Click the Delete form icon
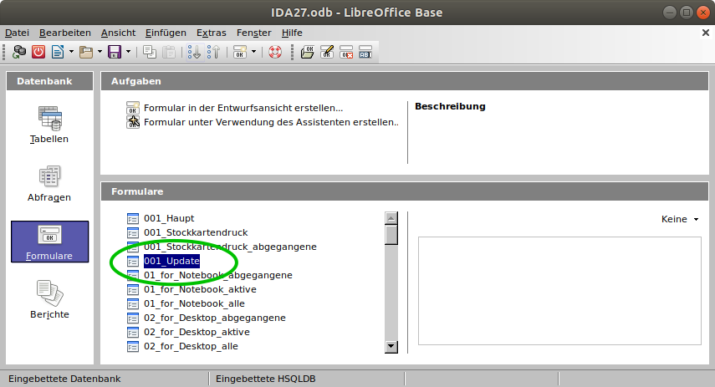 (x=346, y=52)
